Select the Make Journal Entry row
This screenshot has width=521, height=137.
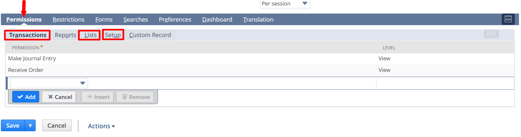coord(260,59)
